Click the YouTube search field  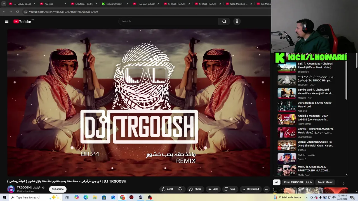[168, 21]
